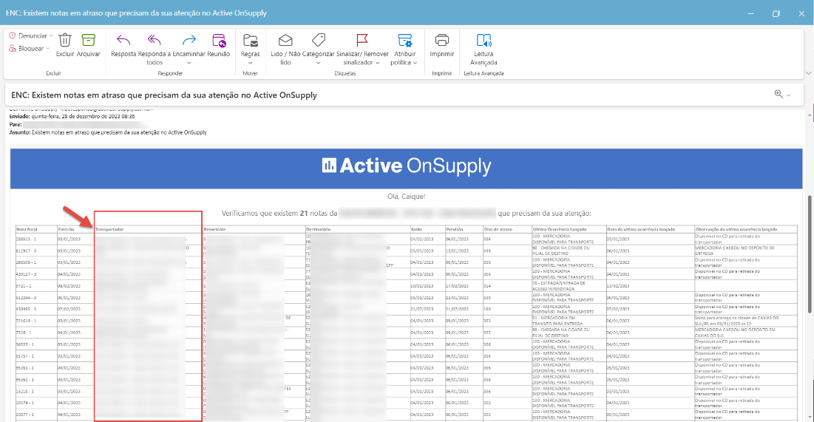Image resolution: width=814 pixels, height=422 pixels.
Task: Start Leitura Avançada immersive reader
Action: 484,40
